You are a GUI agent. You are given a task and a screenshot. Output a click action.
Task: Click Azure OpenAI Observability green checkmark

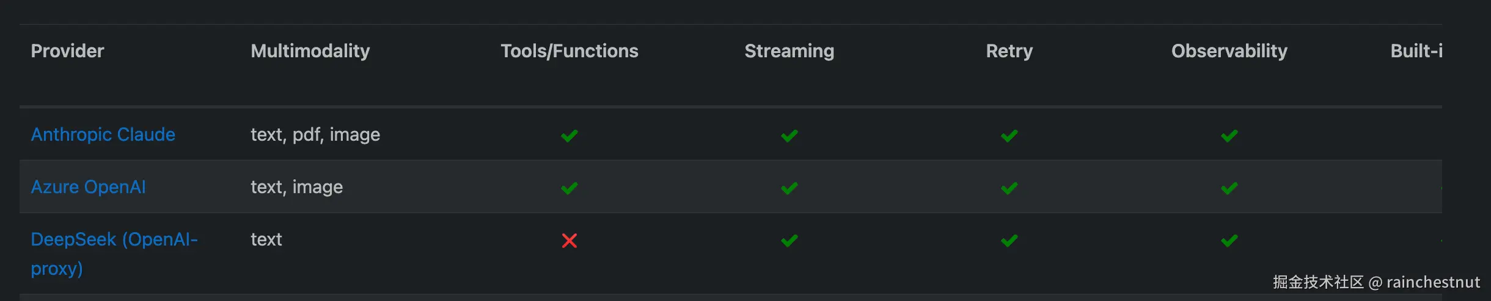1229,188
